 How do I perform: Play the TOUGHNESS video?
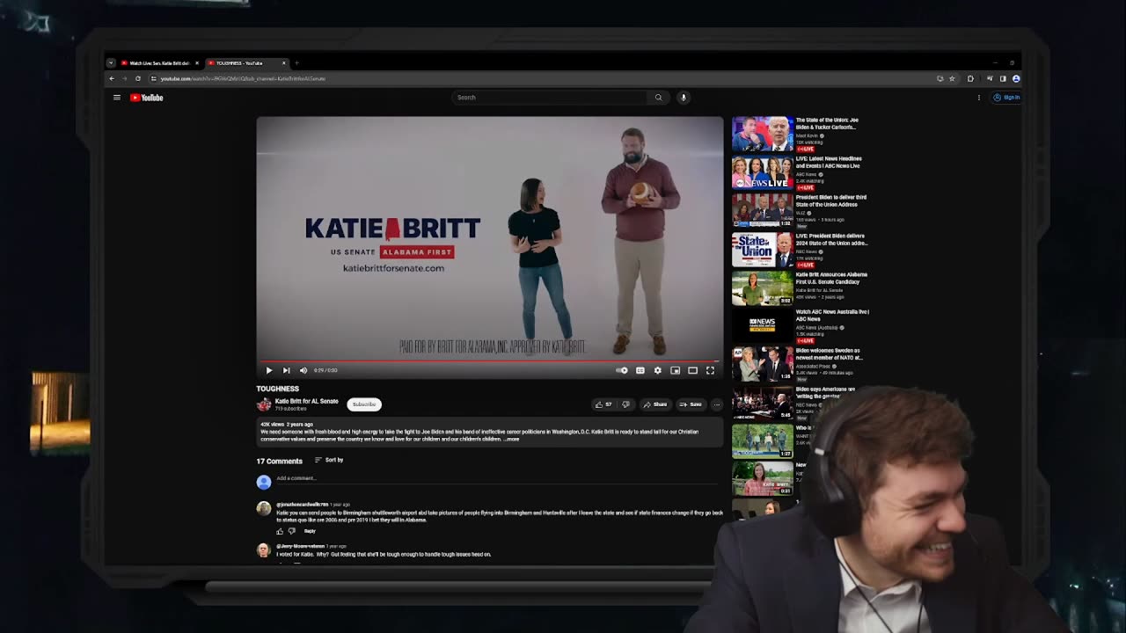[x=269, y=370]
